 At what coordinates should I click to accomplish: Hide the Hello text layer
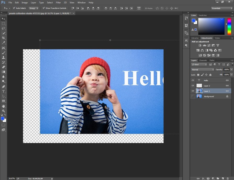(x=193, y=80)
